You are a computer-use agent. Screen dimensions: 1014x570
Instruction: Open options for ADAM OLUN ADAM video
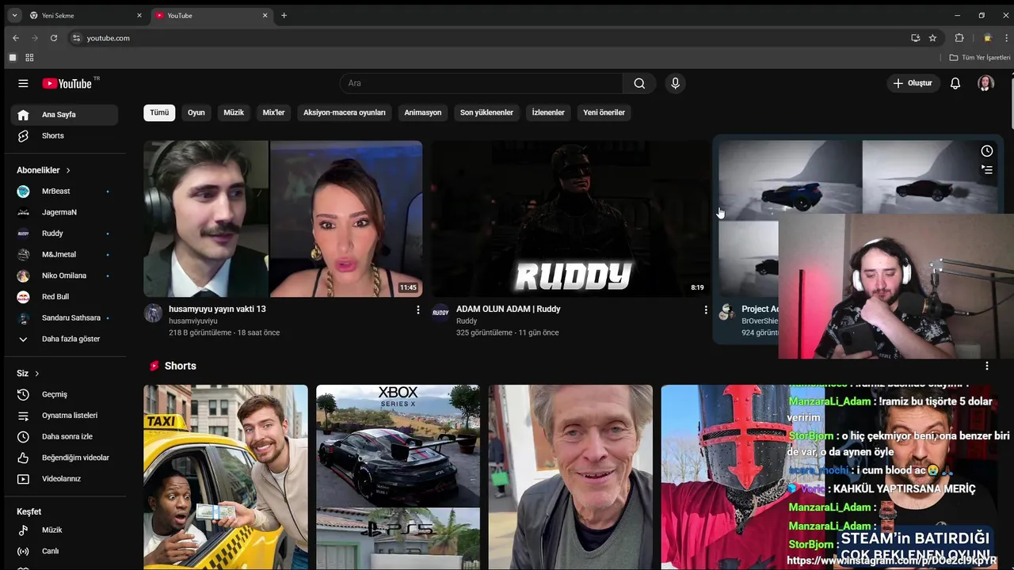(706, 310)
